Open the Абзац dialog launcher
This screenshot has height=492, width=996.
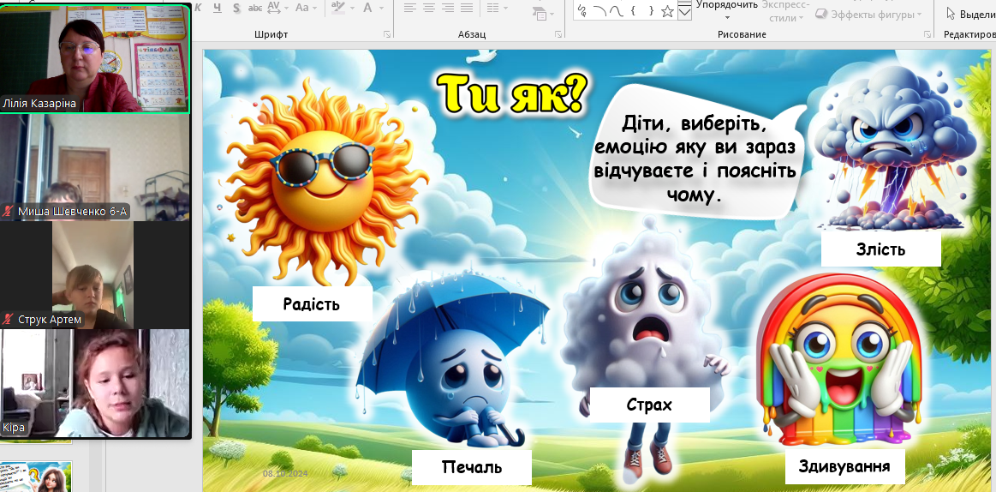point(558,33)
